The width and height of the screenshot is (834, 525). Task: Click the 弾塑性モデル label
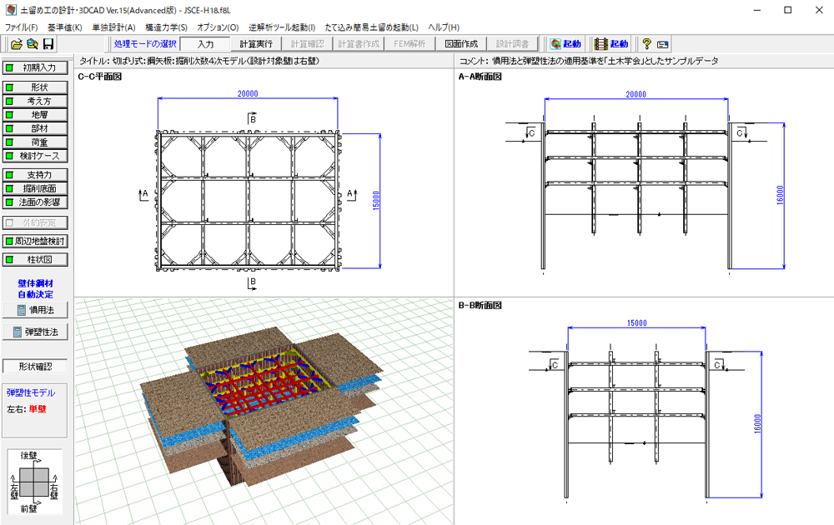click(31, 393)
